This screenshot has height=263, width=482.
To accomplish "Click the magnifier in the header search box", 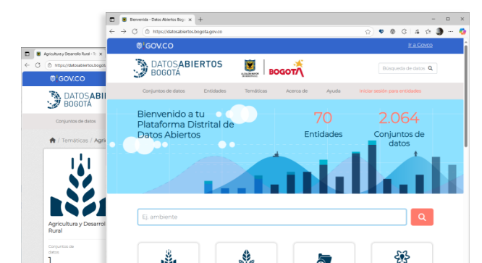I will pyautogui.click(x=431, y=68).
